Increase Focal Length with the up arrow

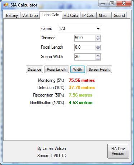pyautogui.click(x=98, y=46)
